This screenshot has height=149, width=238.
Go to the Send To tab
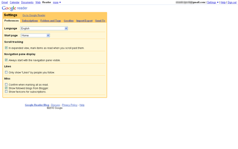tap(100, 21)
